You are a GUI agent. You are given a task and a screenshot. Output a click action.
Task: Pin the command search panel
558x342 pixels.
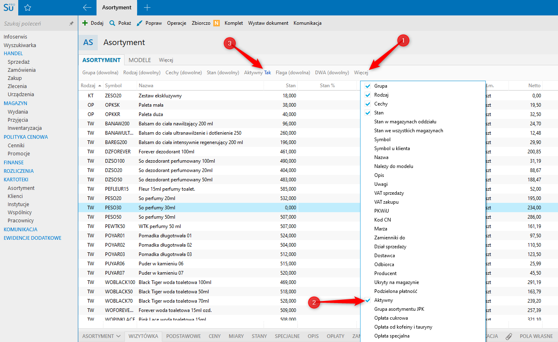point(71,24)
